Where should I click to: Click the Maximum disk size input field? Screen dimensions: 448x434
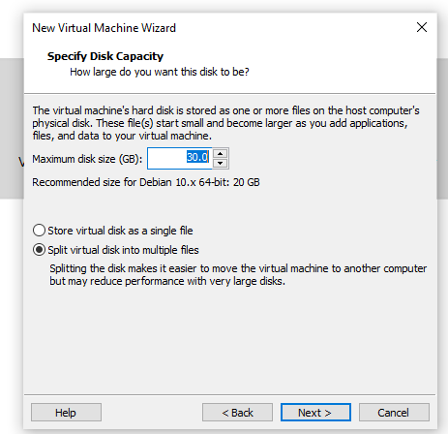(x=180, y=158)
